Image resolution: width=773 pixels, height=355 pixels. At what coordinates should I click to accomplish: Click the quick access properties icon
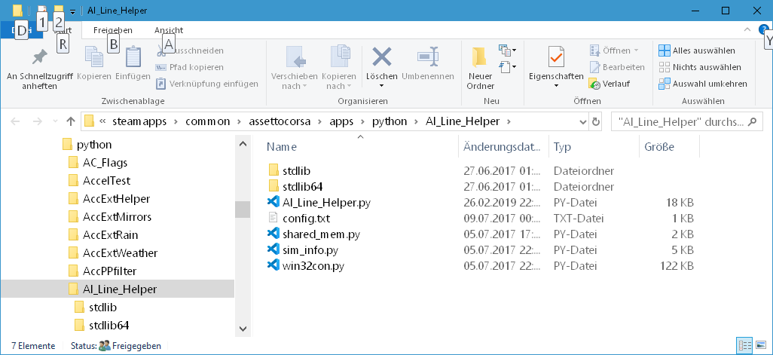coord(42,10)
